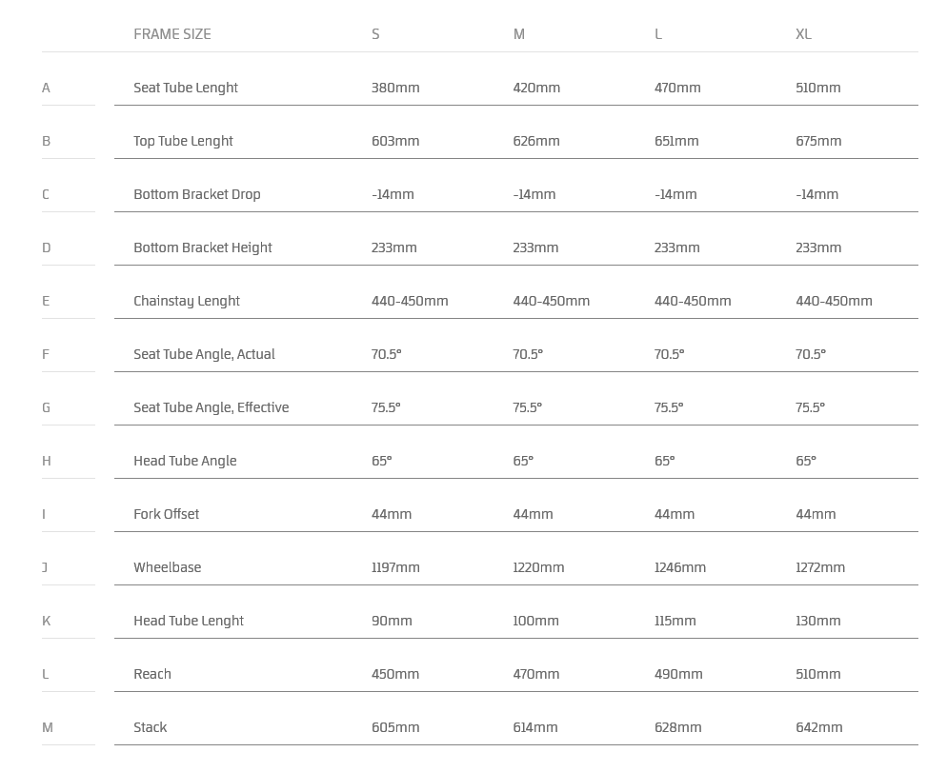The image size is (927, 772).
Task: Click the M size column header
Action: point(518,34)
